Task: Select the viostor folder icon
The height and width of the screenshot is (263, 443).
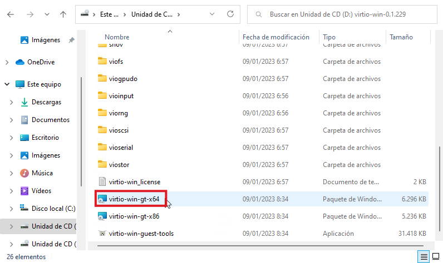Action: (102, 164)
